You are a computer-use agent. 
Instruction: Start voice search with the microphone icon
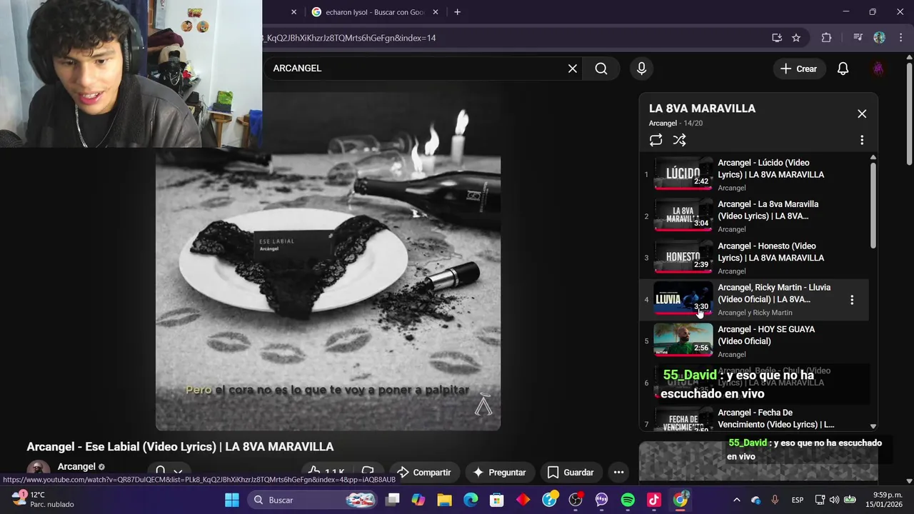[x=641, y=69]
